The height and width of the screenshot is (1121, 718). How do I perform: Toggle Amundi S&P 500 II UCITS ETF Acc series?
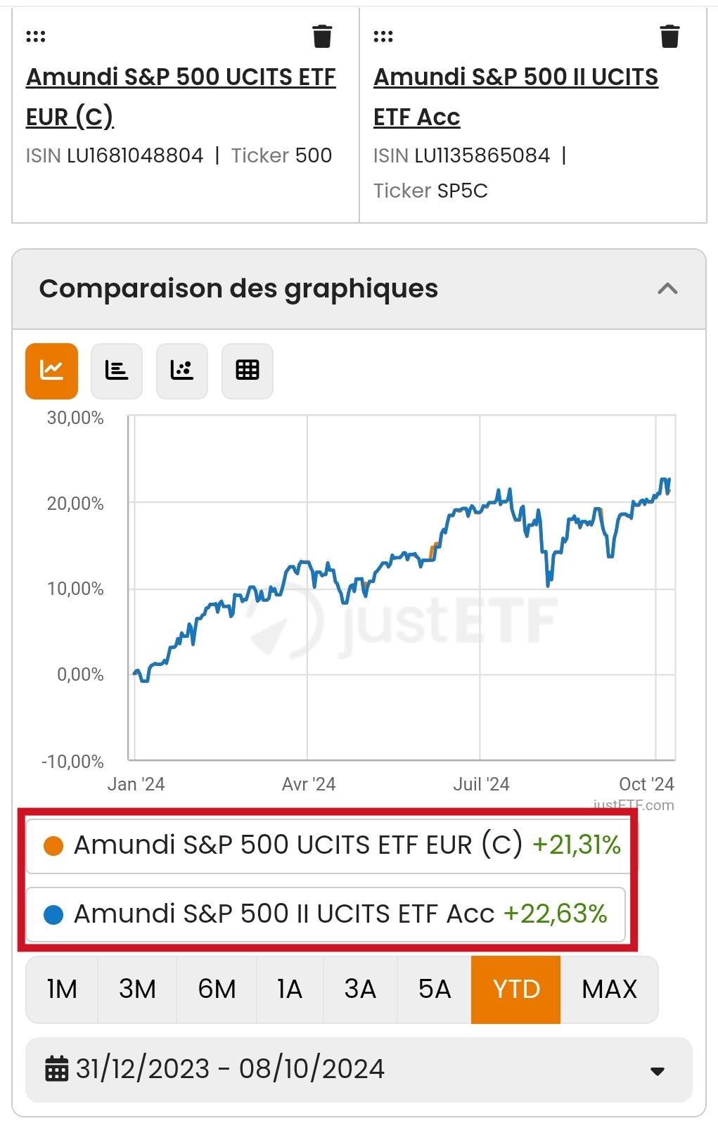click(325, 914)
